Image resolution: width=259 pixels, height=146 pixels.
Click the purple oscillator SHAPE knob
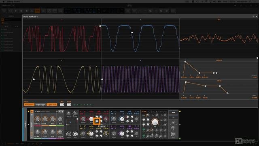click(114, 133)
